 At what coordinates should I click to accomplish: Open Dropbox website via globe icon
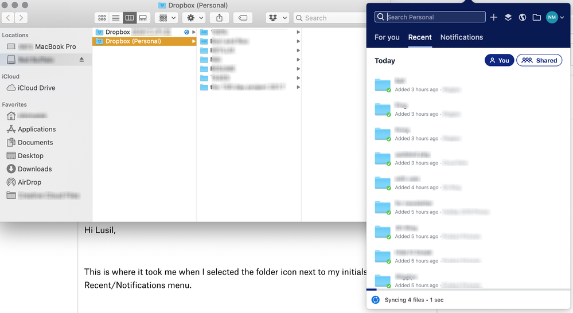[x=522, y=17]
